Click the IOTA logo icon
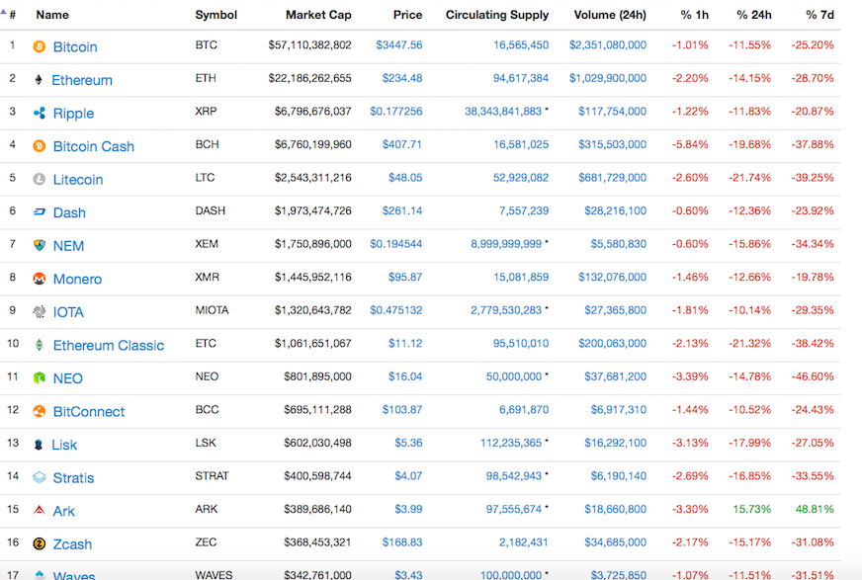This screenshot has height=580, width=862. click(39, 312)
